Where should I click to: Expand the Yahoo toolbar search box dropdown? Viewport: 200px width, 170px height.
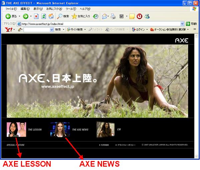click(51, 30)
